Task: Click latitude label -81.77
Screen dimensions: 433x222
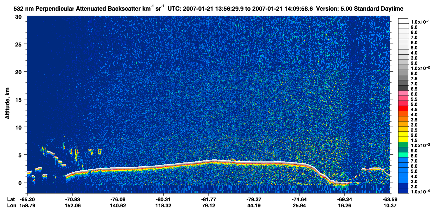Action: pos(209,199)
